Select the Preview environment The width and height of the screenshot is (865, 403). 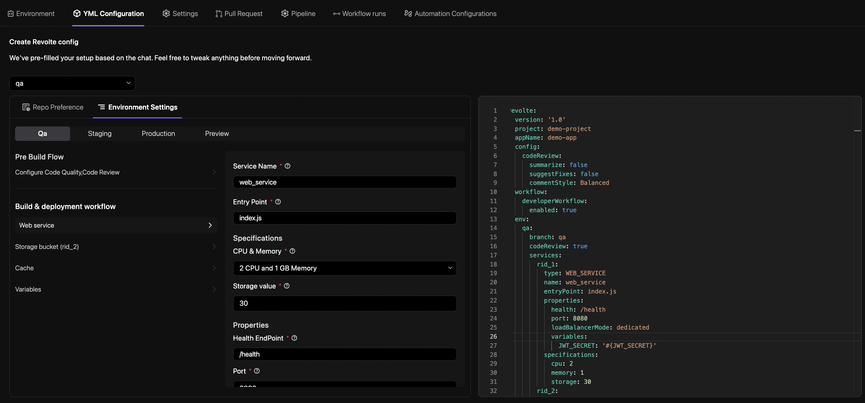click(x=217, y=133)
